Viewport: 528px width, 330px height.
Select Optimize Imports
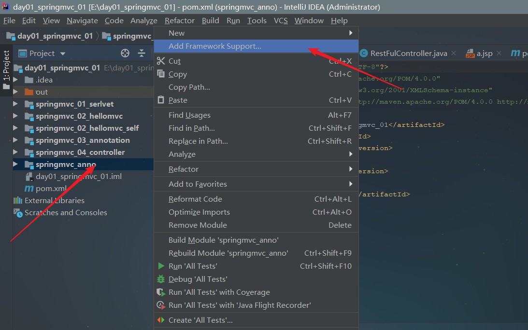(x=256, y=212)
